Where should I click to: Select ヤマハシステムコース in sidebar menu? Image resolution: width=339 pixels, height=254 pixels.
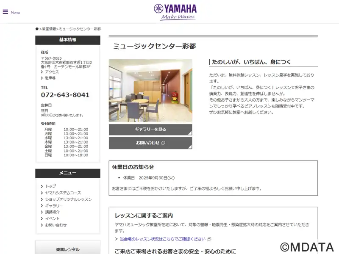(x=63, y=193)
